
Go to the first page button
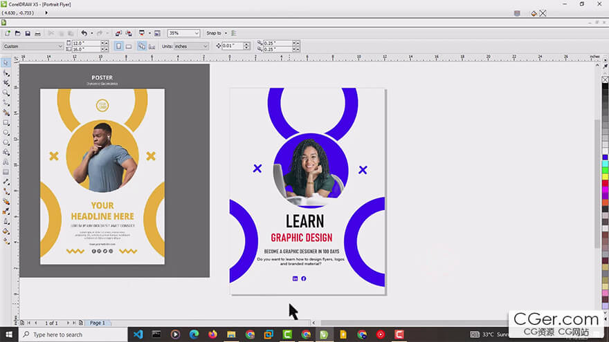(x=29, y=323)
